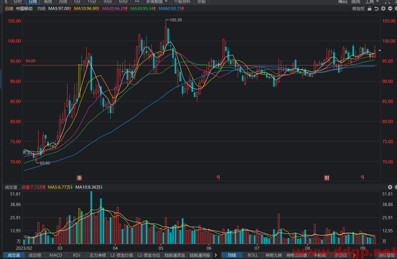Show more overlay tabs after 多空线
The height and width of the screenshot is (259, 397).
pos(354,255)
